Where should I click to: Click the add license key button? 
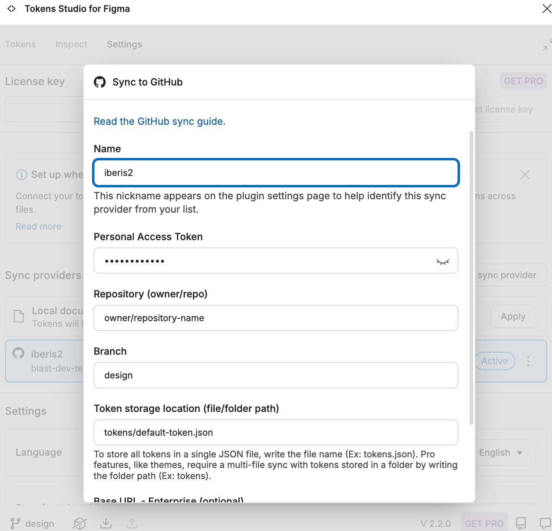pos(510,109)
